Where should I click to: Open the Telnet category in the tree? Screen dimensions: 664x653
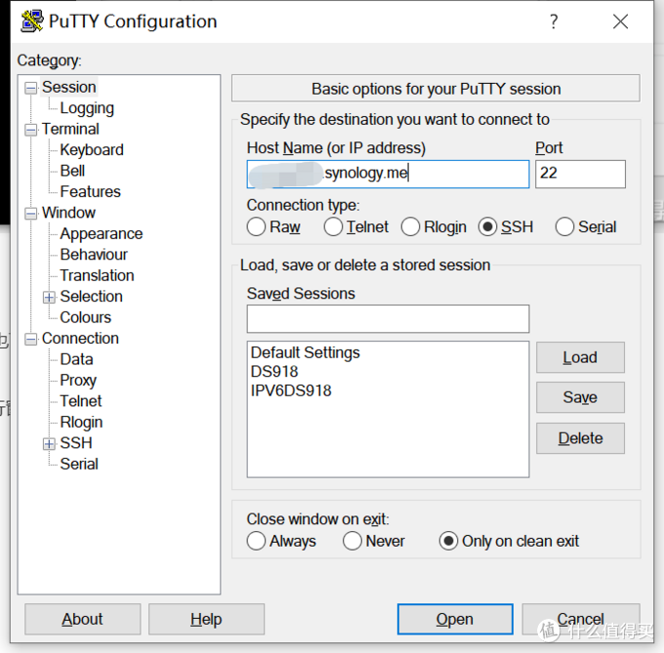coord(80,401)
